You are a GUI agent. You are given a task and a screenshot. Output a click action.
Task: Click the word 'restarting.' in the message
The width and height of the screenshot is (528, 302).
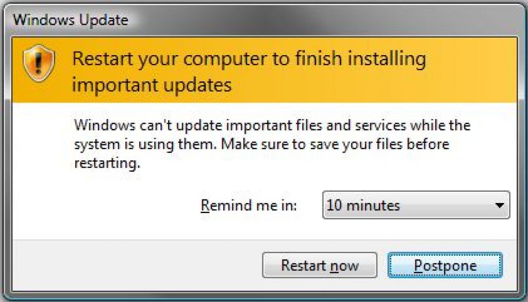coord(107,164)
